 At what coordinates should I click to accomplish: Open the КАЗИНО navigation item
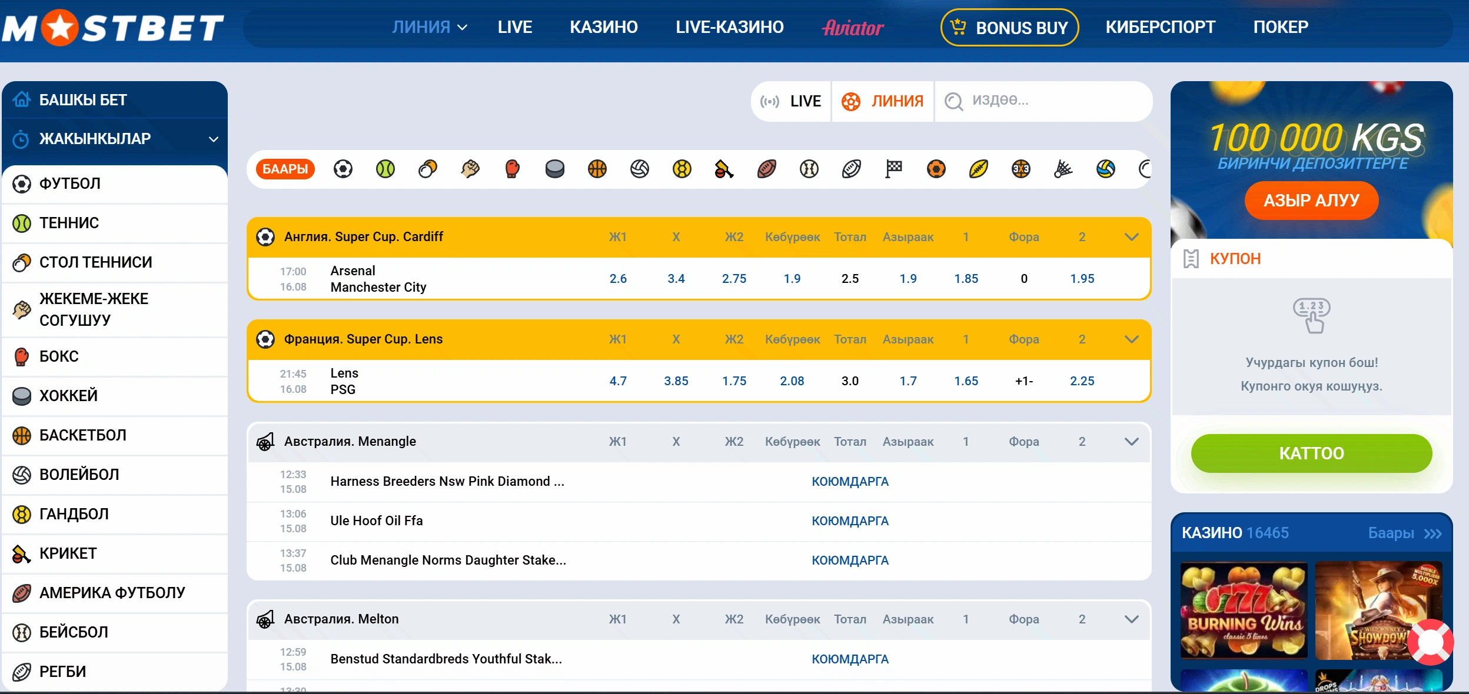point(604,27)
